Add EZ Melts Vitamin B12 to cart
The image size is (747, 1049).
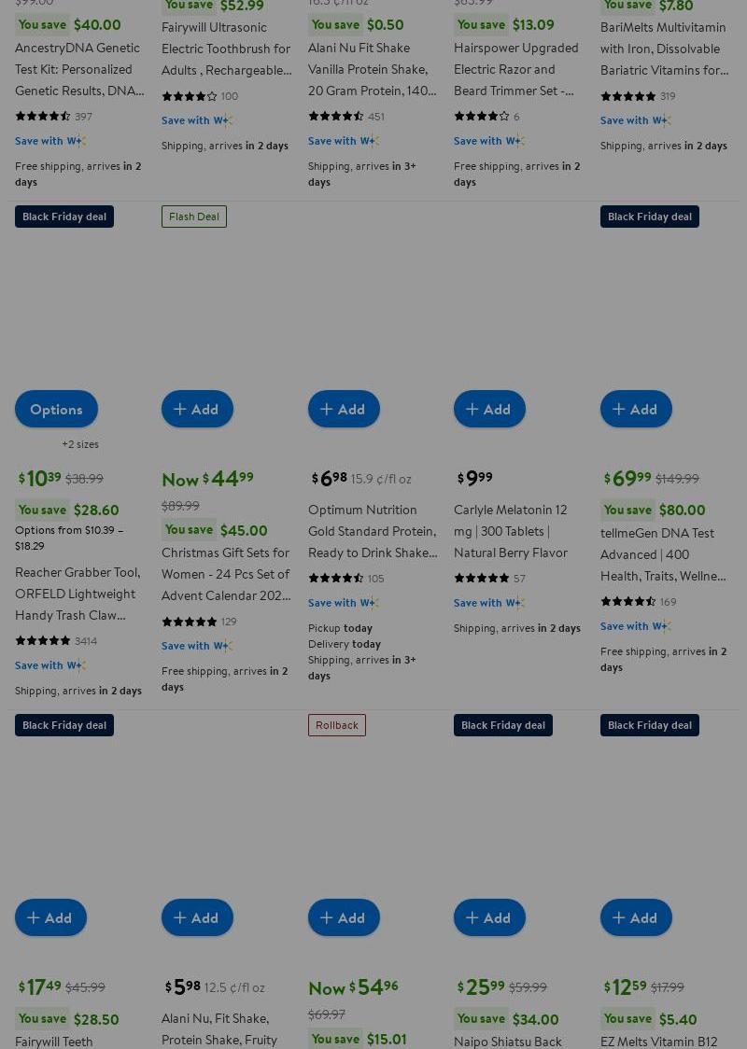(636, 917)
